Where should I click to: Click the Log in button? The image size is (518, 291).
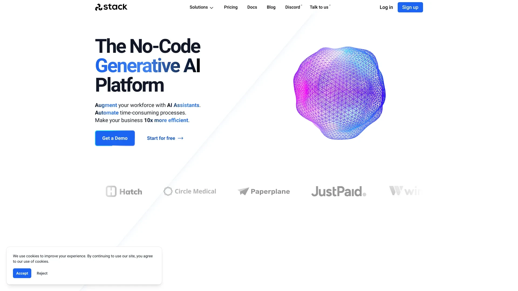point(386,7)
